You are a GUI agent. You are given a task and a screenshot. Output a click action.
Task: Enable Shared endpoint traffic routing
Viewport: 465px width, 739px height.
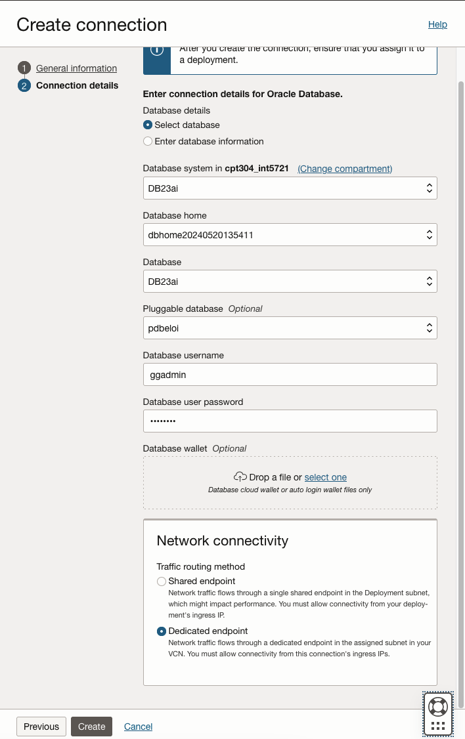click(161, 581)
